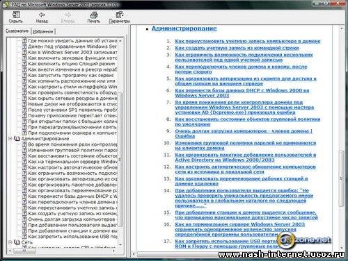Open link 'Как создать учетную запись из командной строки'
Image resolution: width=348 pixels, height=261 pixels.
pyautogui.click(x=237, y=48)
